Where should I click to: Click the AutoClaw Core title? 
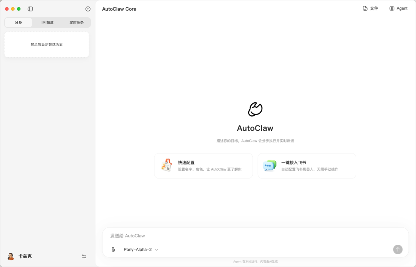coord(119,9)
